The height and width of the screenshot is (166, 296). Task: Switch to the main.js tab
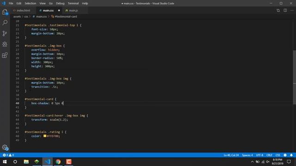coord(73,10)
